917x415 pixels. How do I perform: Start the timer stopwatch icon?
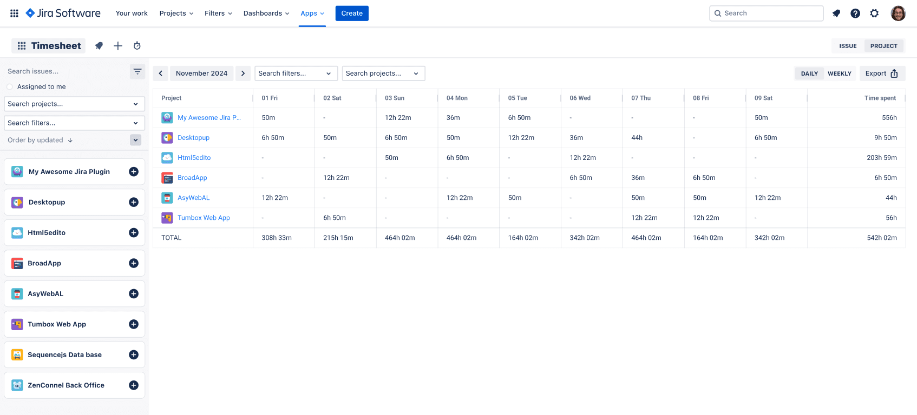click(137, 46)
